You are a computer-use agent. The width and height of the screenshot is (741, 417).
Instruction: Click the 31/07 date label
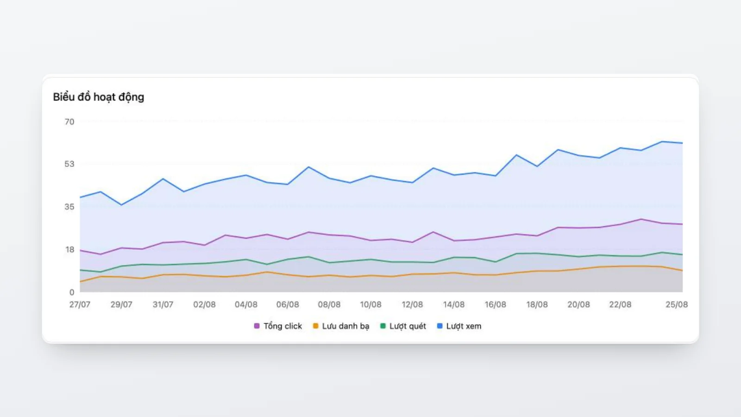[x=163, y=305]
